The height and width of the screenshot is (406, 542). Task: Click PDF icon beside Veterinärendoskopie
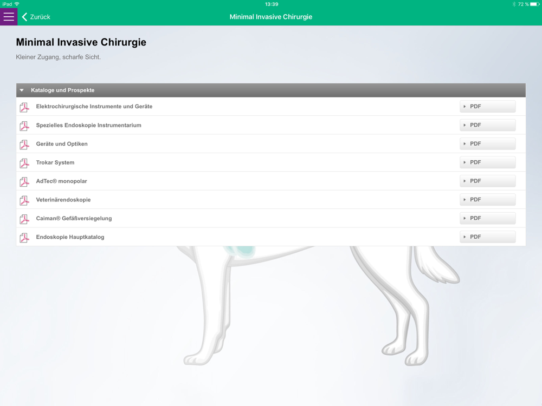point(24,200)
